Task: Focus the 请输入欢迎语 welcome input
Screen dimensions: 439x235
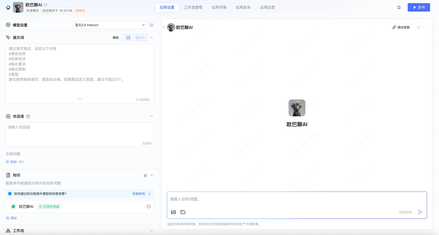Action: pos(80,134)
